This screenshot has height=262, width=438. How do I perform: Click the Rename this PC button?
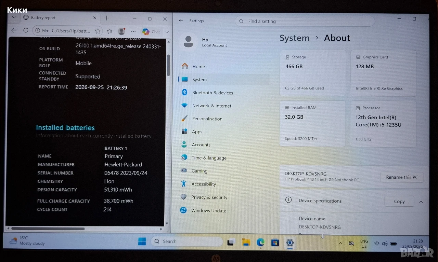[x=402, y=177]
